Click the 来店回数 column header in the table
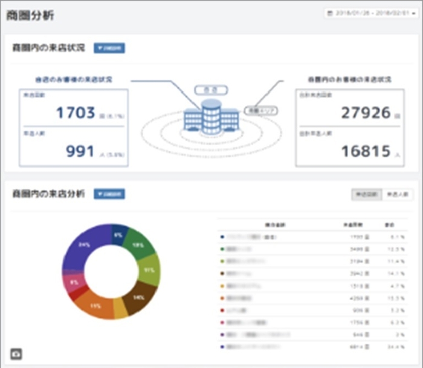 coord(352,225)
